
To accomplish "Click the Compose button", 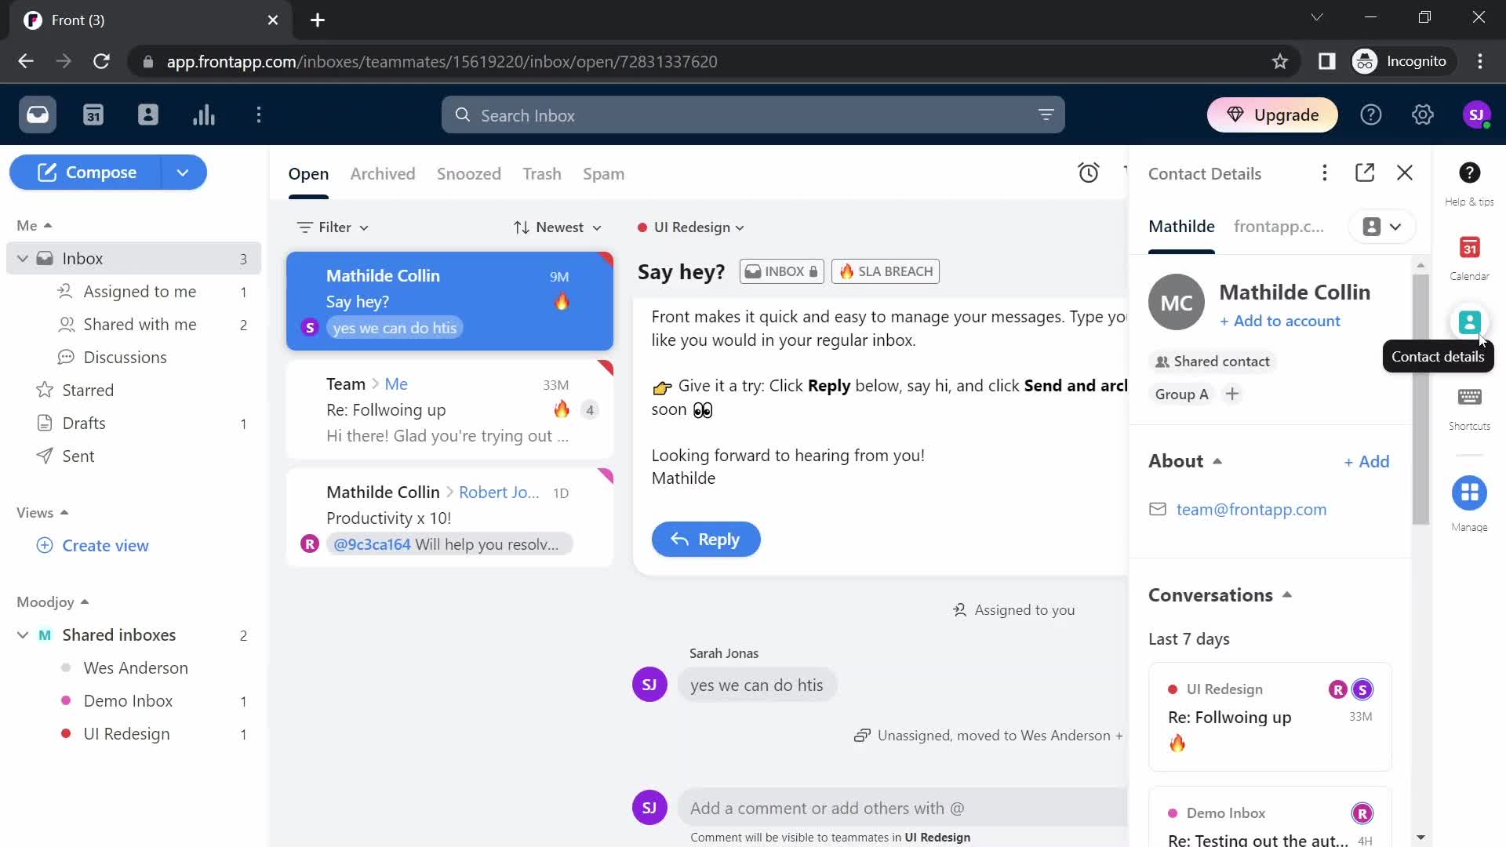I will click(x=85, y=173).
